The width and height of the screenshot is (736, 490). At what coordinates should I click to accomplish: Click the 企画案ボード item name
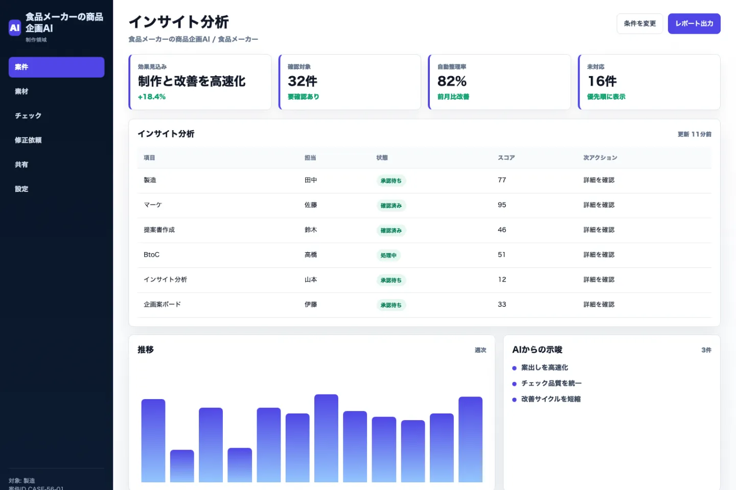click(x=162, y=305)
